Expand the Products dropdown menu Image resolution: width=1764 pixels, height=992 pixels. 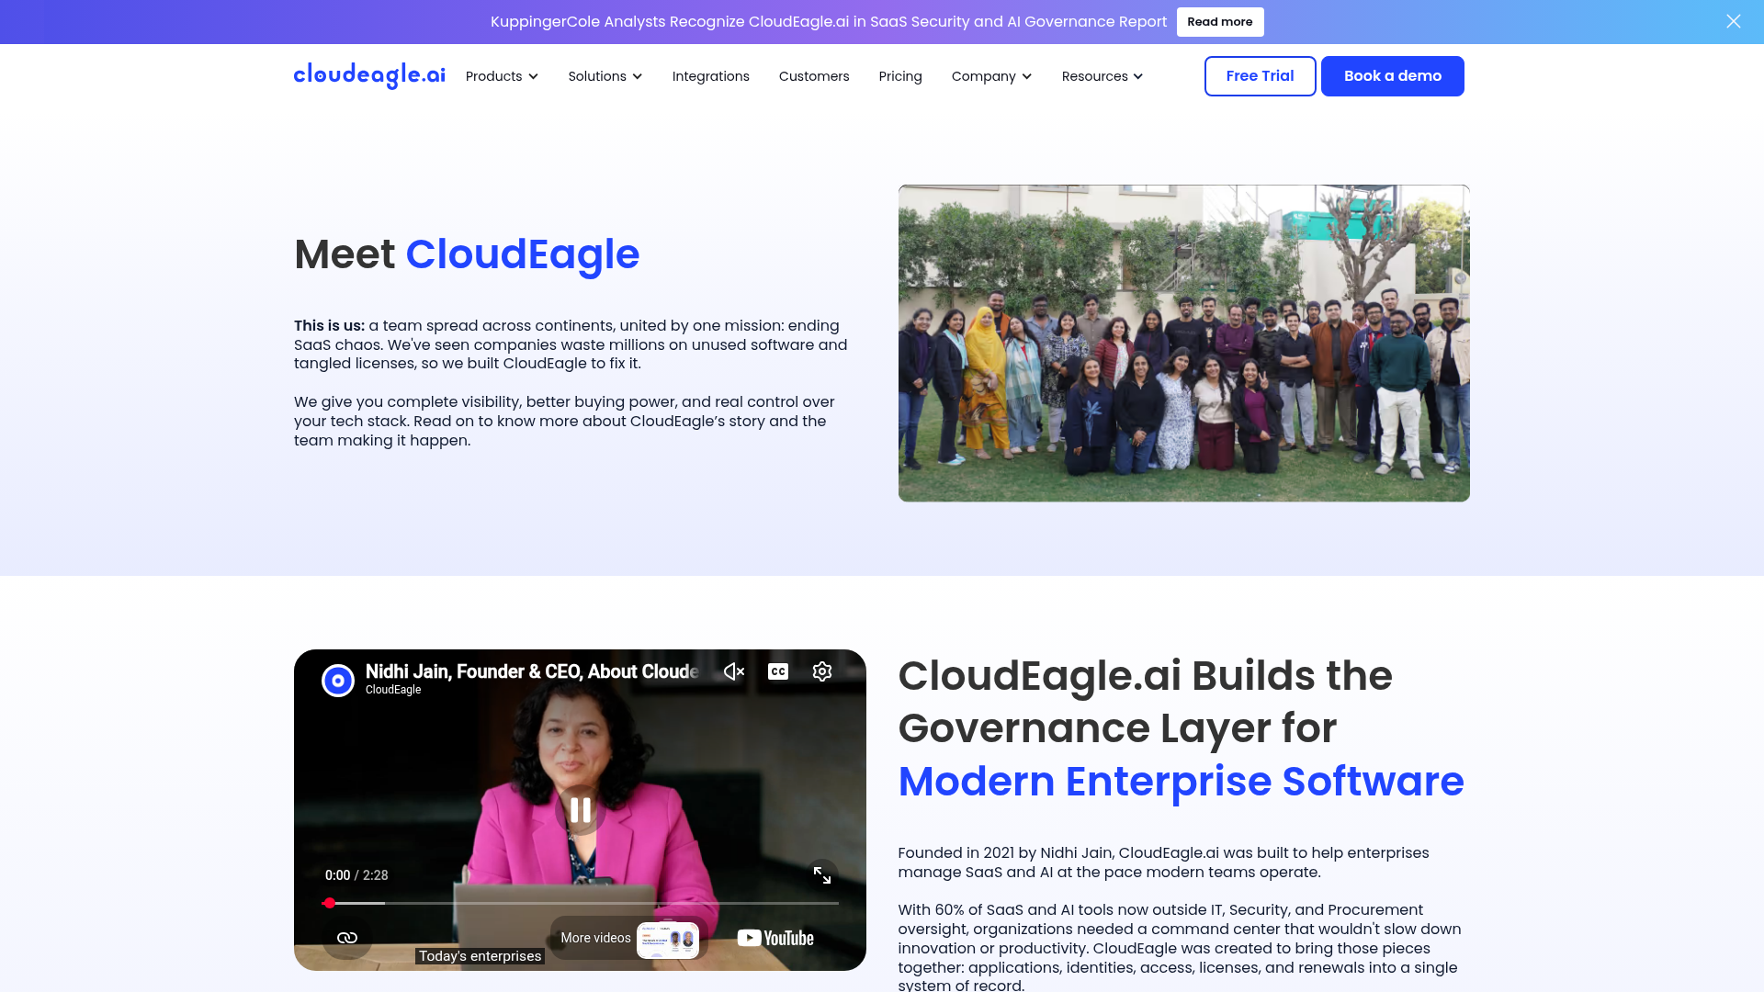[x=502, y=76]
